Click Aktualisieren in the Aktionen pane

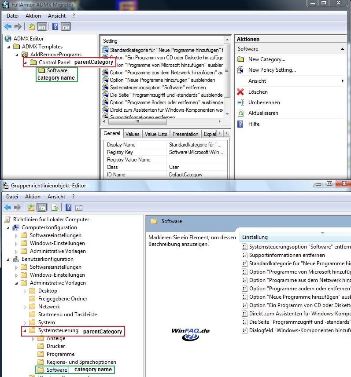point(263,113)
